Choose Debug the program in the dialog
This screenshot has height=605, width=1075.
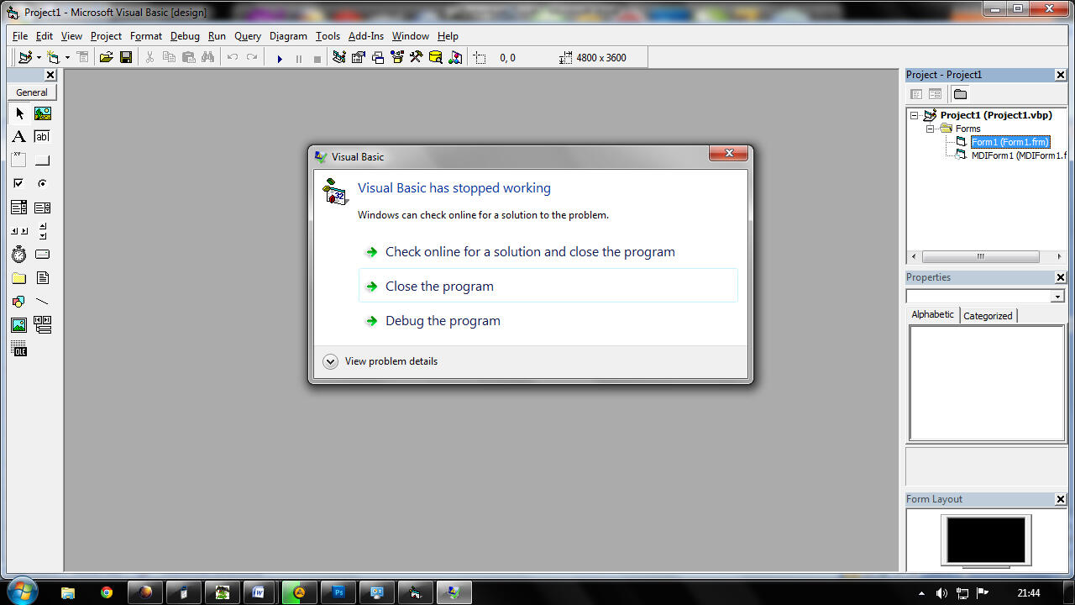(x=548, y=321)
